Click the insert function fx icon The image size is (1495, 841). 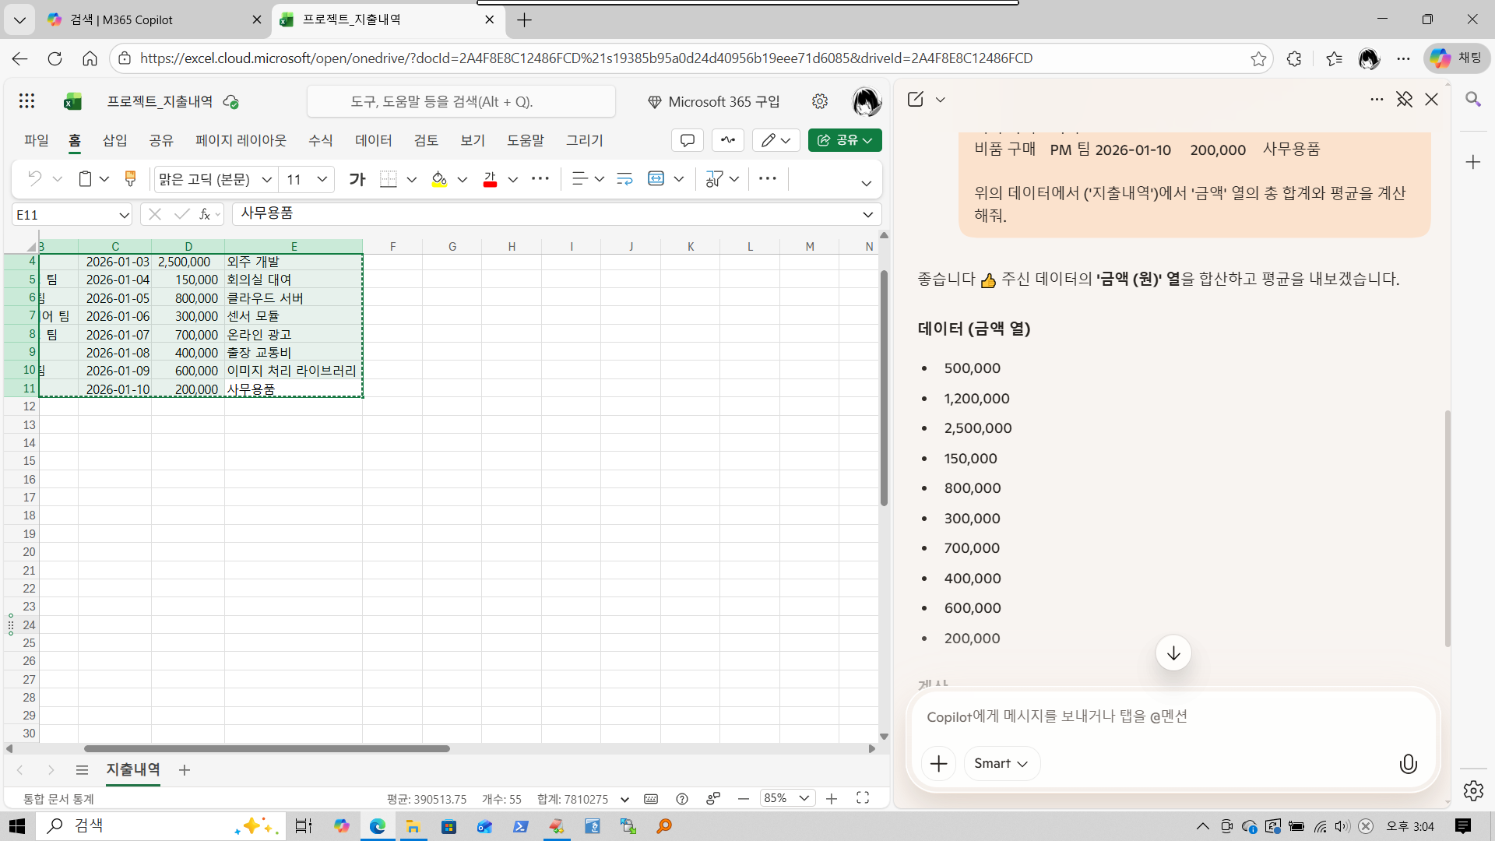tap(205, 214)
